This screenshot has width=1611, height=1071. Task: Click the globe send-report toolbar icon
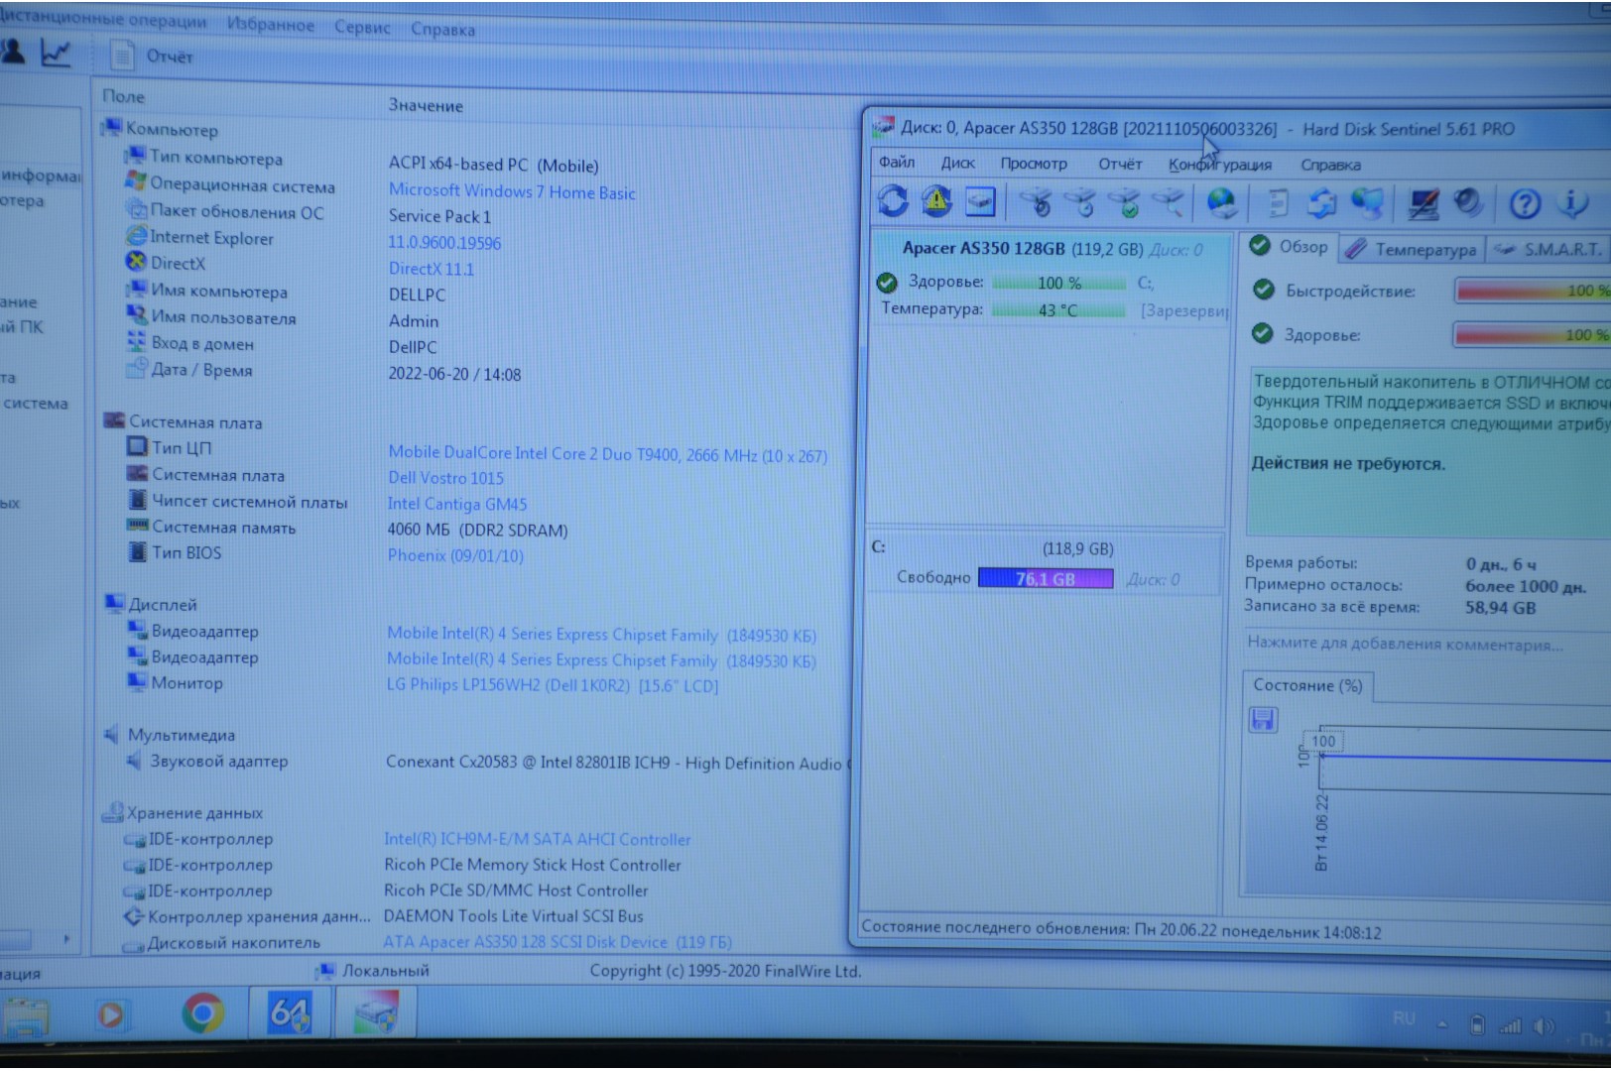[x=1221, y=203]
